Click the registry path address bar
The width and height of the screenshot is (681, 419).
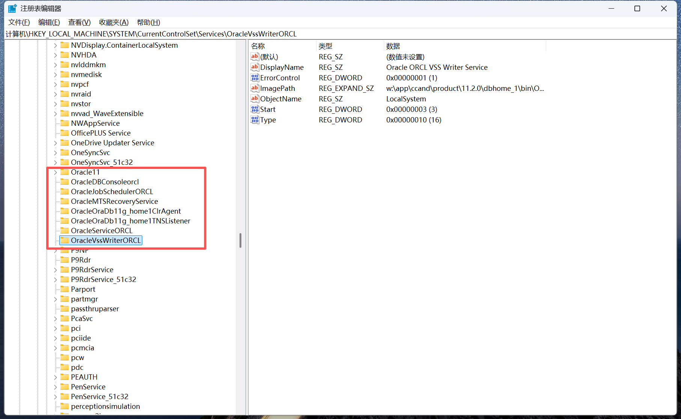[x=340, y=34]
